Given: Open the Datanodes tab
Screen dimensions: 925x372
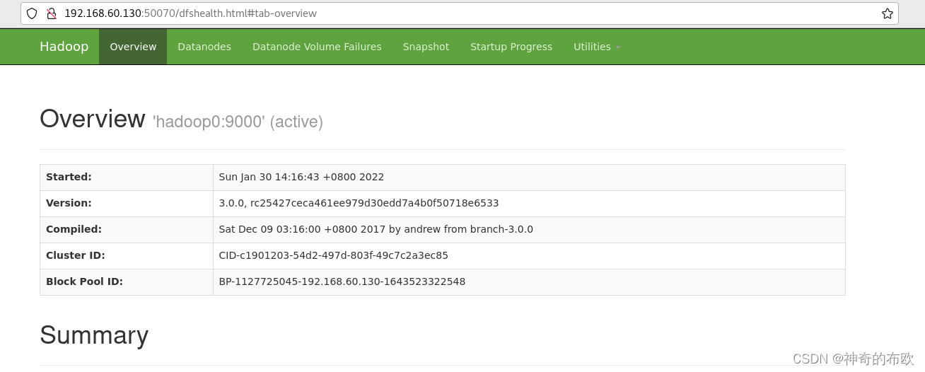Looking at the screenshot, I should 204,47.
